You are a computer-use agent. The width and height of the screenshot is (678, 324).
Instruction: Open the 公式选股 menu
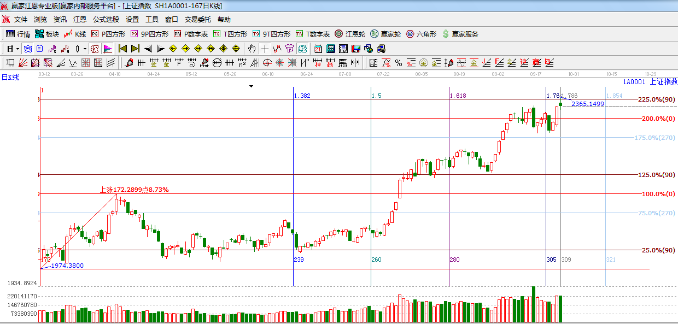(x=106, y=19)
